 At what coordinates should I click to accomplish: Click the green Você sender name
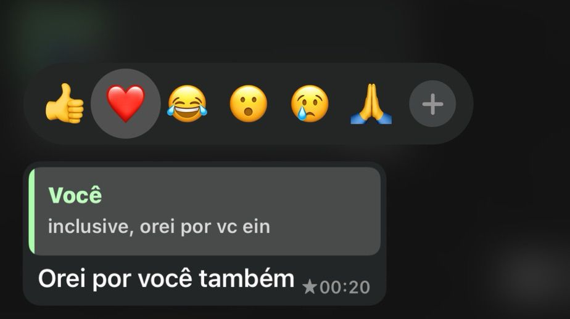(75, 195)
